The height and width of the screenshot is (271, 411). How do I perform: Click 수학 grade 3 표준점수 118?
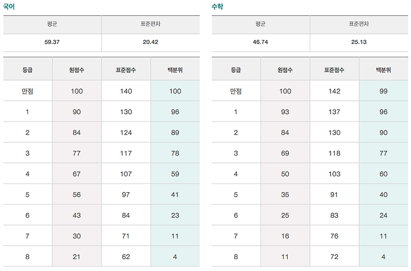click(334, 153)
